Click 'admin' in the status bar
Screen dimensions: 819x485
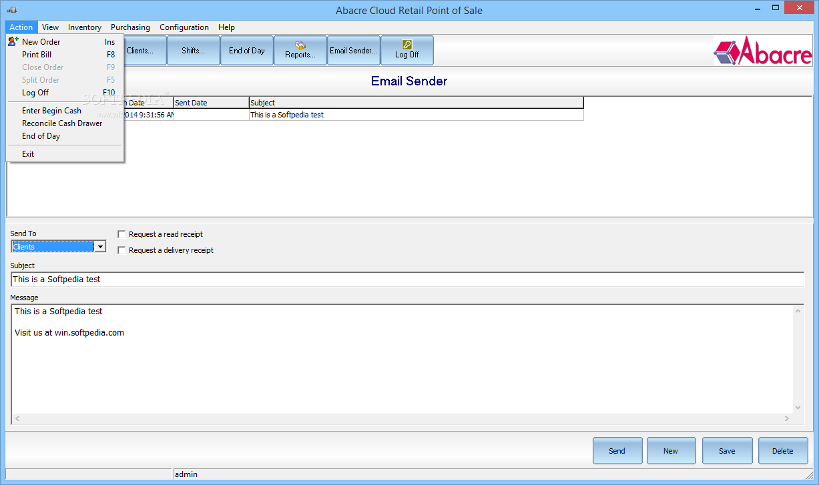click(186, 474)
